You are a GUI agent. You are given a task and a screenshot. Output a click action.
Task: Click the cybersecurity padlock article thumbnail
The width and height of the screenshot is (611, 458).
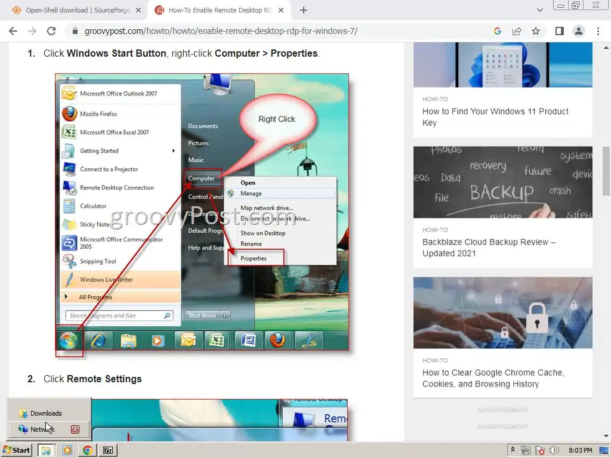(x=502, y=312)
